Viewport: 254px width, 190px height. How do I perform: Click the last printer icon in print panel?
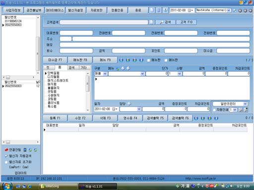(x=246, y=110)
